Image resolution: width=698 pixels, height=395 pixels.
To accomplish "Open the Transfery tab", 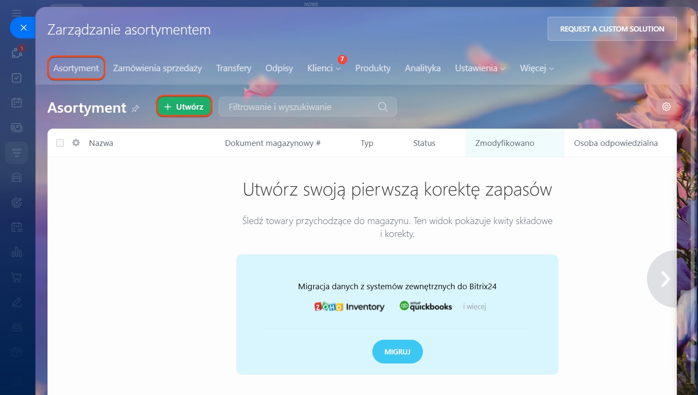I will [x=234, y=68].
